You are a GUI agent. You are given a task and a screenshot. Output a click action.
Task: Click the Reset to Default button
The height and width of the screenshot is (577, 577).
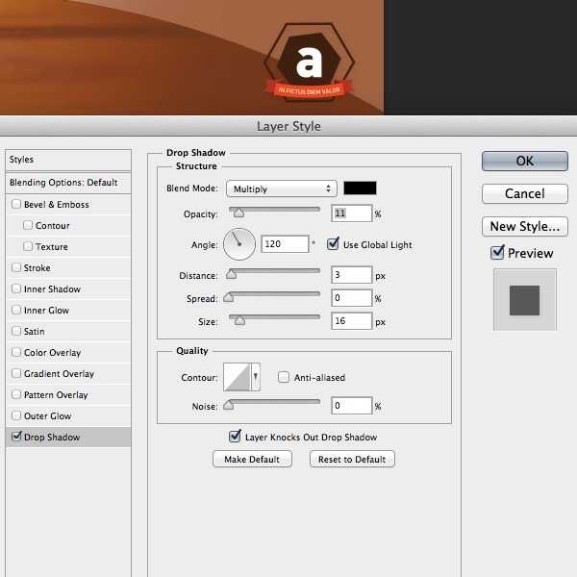352,460
